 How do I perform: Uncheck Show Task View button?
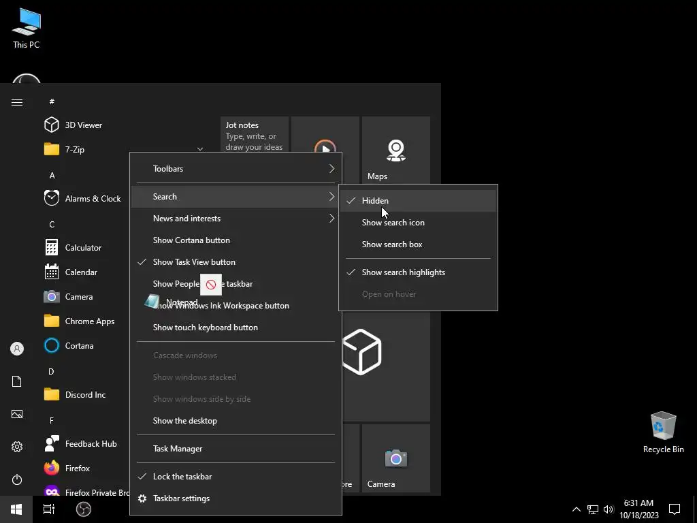(x=236, y=262)
